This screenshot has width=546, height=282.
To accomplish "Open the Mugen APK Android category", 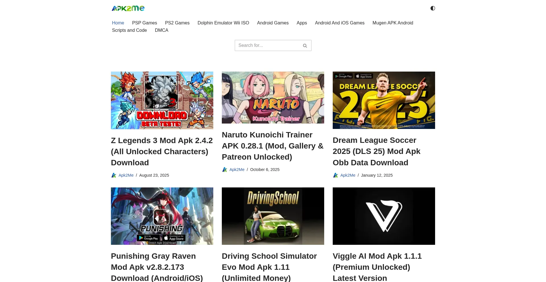I will pos(393,23).
